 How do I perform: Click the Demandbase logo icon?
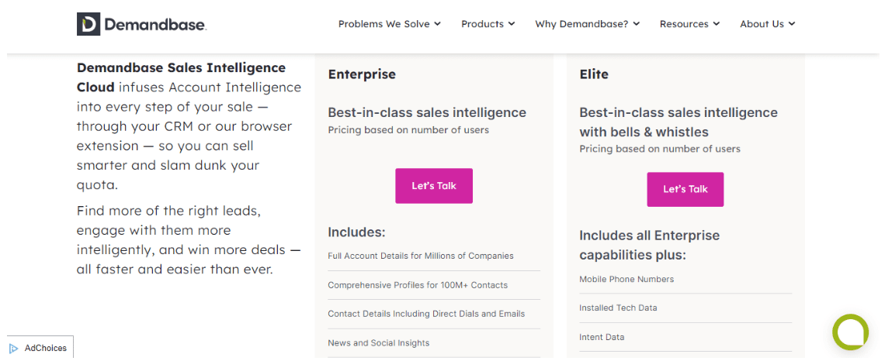point(88,24)
